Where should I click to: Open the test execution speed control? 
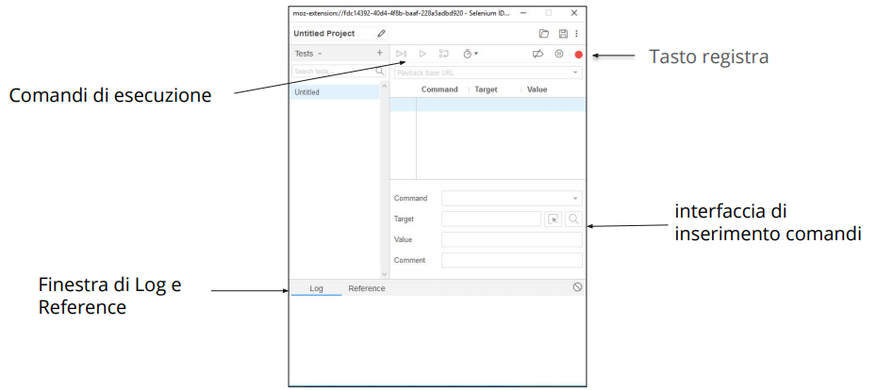[471, 55]
